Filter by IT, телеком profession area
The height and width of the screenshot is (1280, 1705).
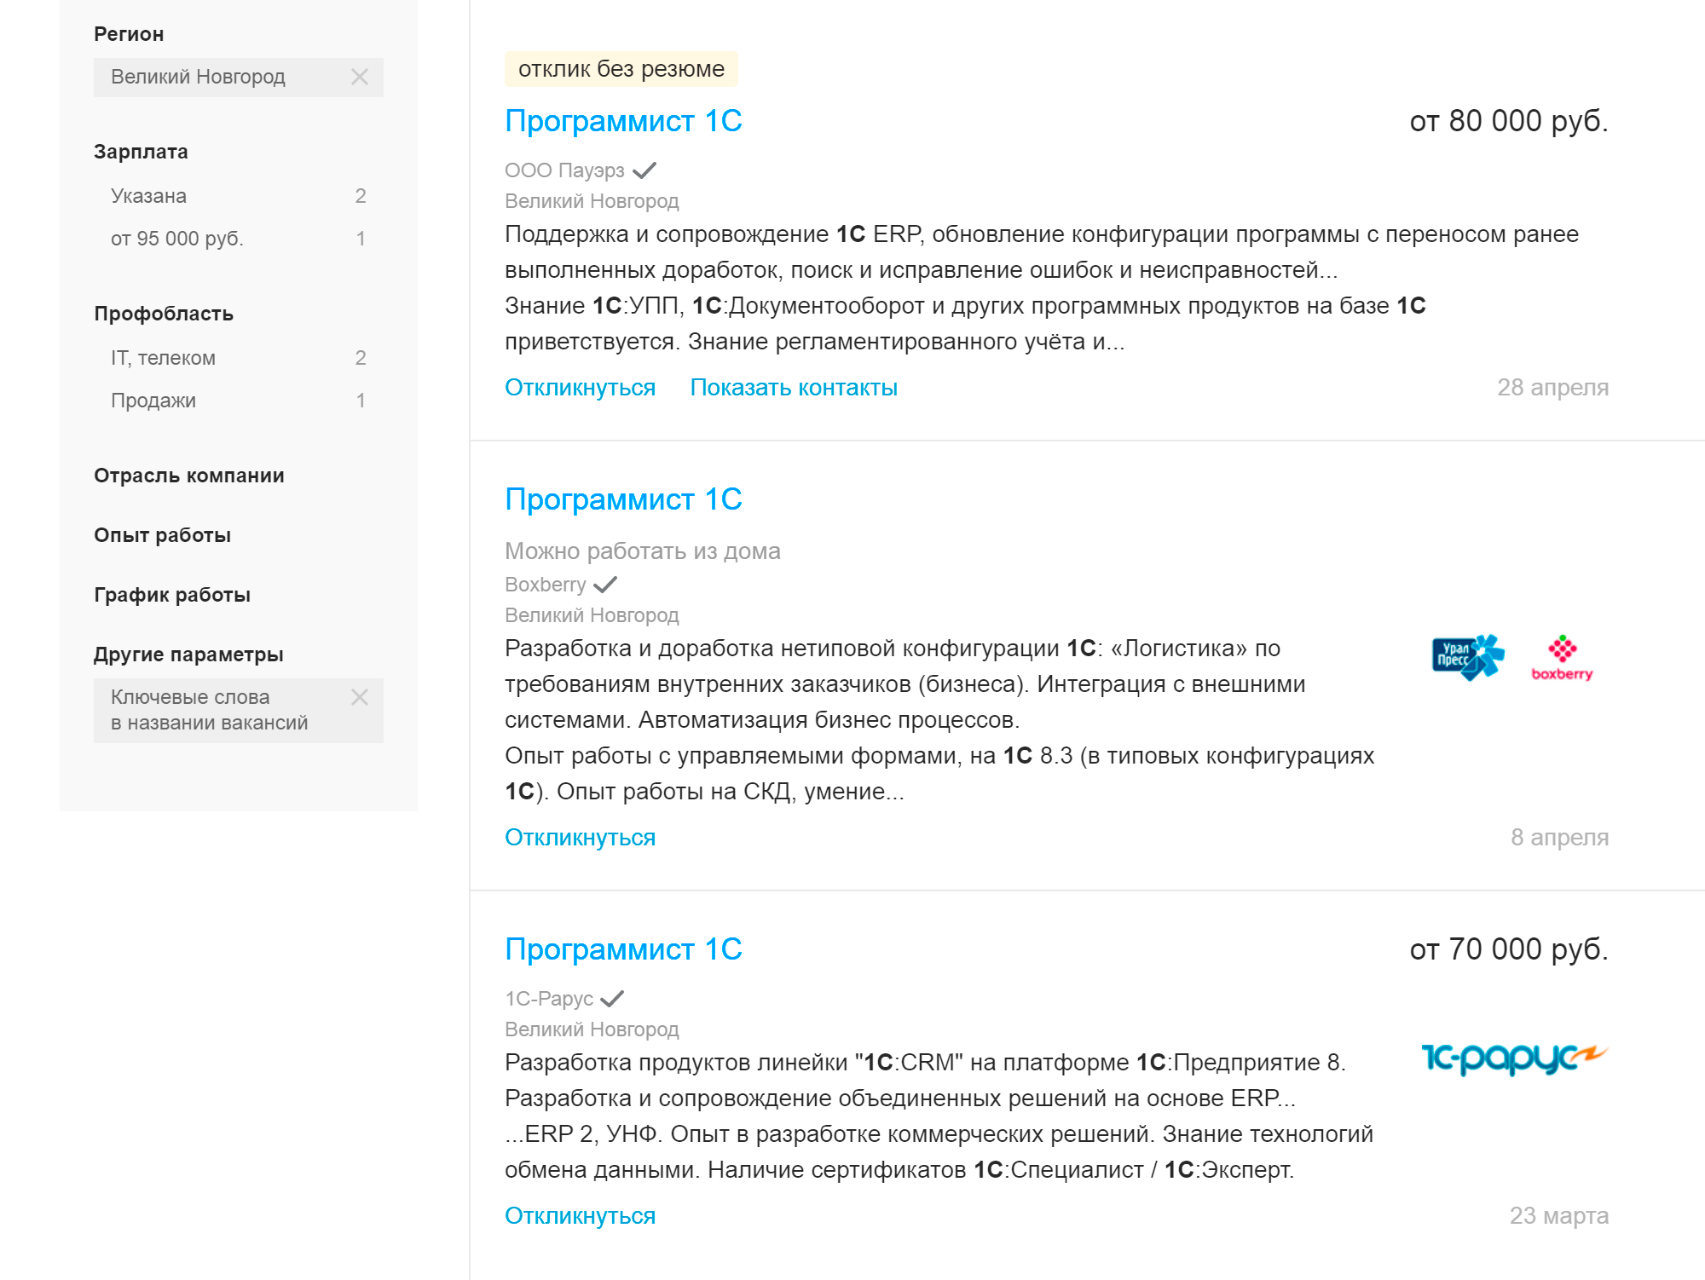(239, 358)
